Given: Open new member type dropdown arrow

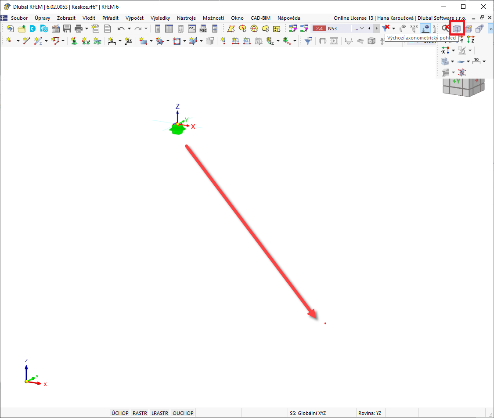Looking at the screenshot, I should tap(46, 41).
